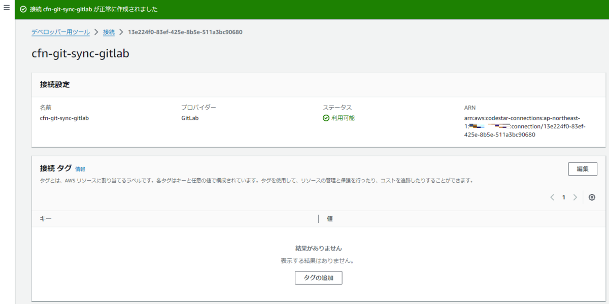Image resolution: width=609 pixels, height=304 pixels.
Task: Click the 利用可能 status text
Action: click(343, 118)
